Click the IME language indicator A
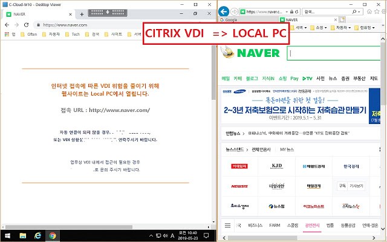 pos(172,236)
